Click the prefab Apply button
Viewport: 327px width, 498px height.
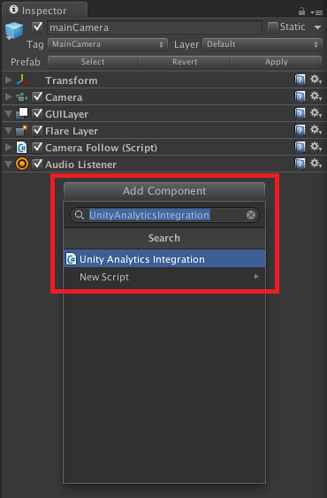pyautogui.click(x=277, y=62)
